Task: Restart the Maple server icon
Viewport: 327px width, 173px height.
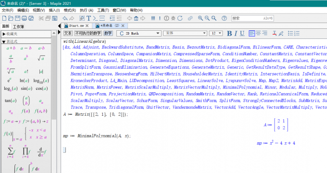Action: coord(180,18)
